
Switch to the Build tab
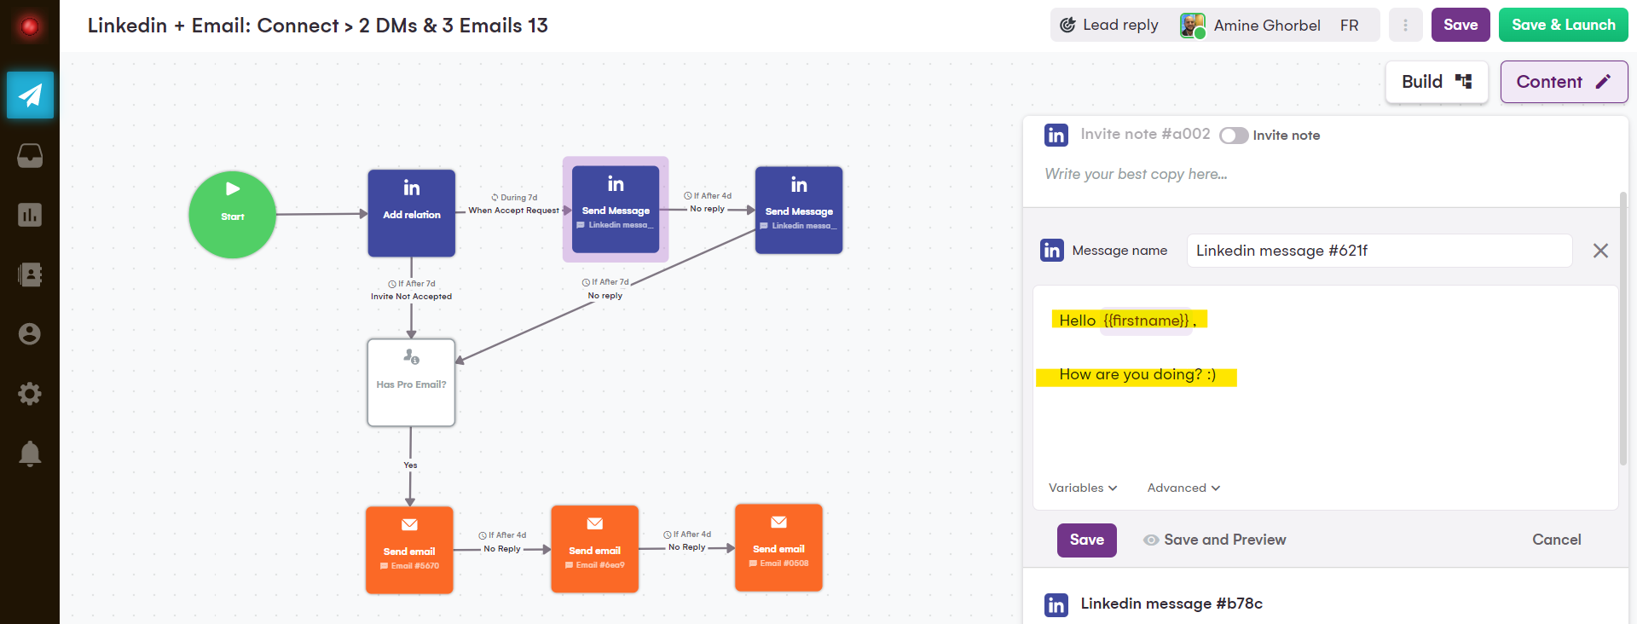click(1437, 82)
